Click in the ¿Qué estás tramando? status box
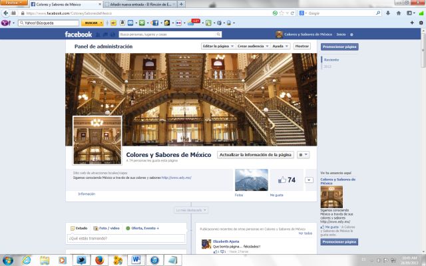This screenshot has height=266, width=426. [126, 238]
